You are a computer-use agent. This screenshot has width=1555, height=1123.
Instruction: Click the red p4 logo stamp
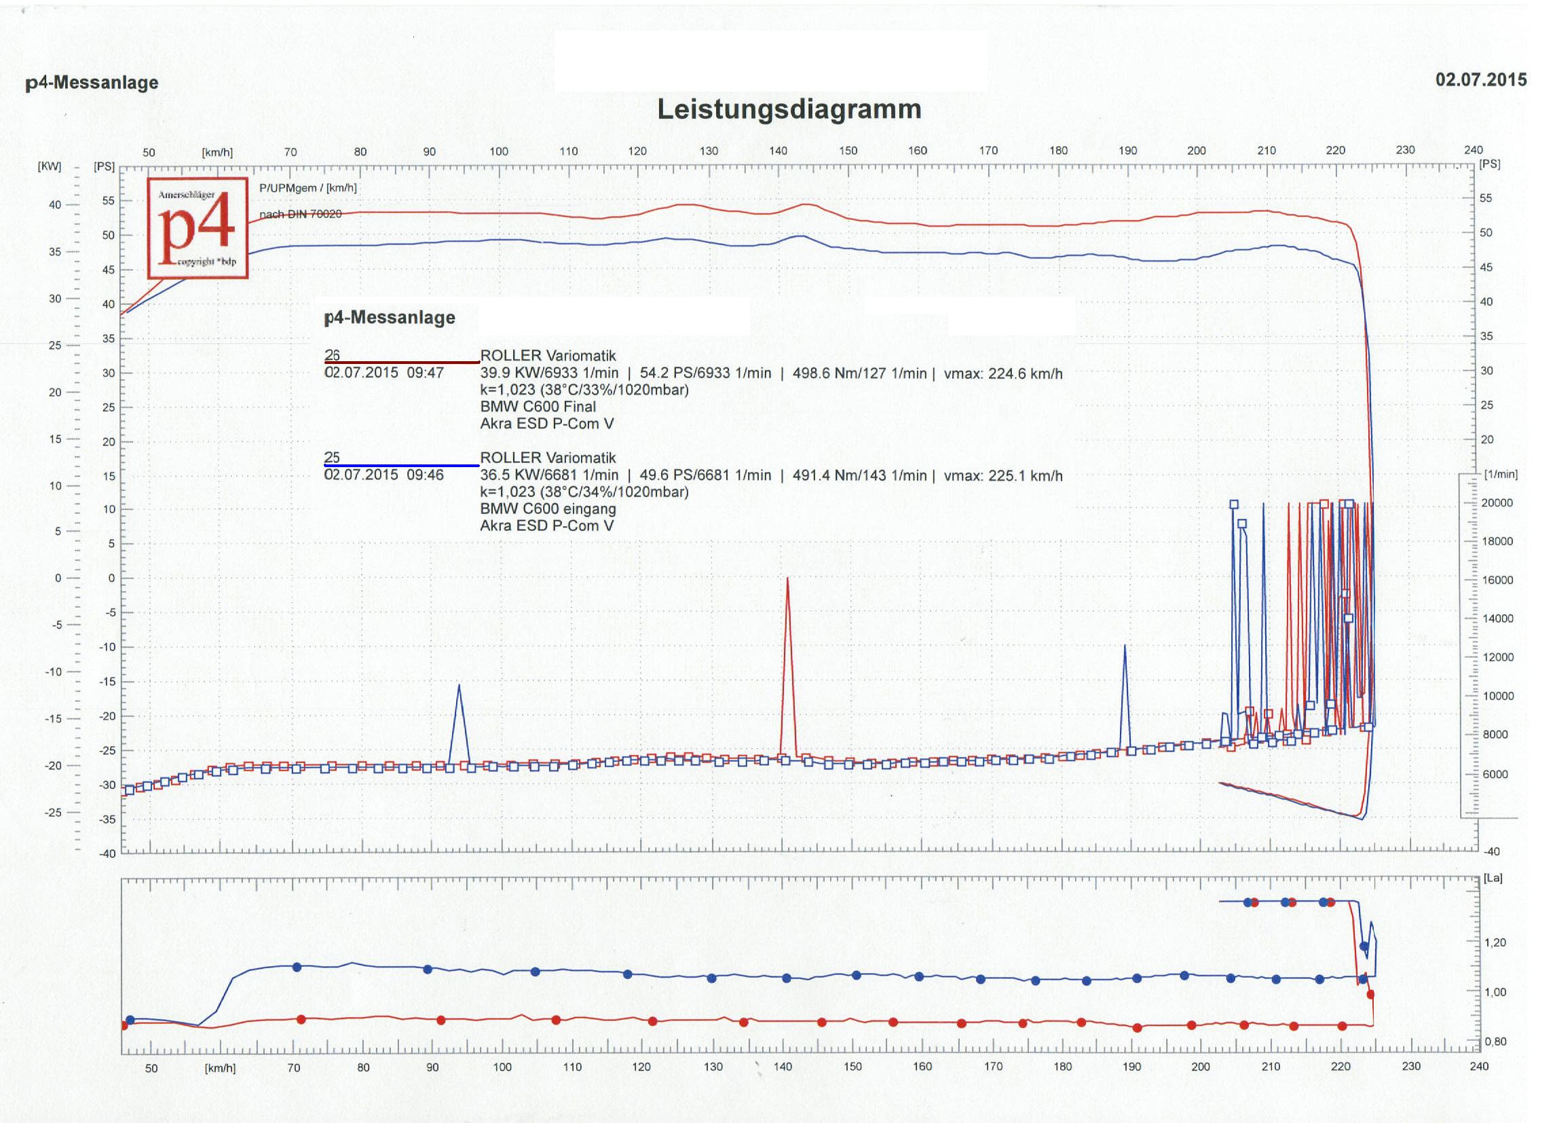click(x=198, y=227)
